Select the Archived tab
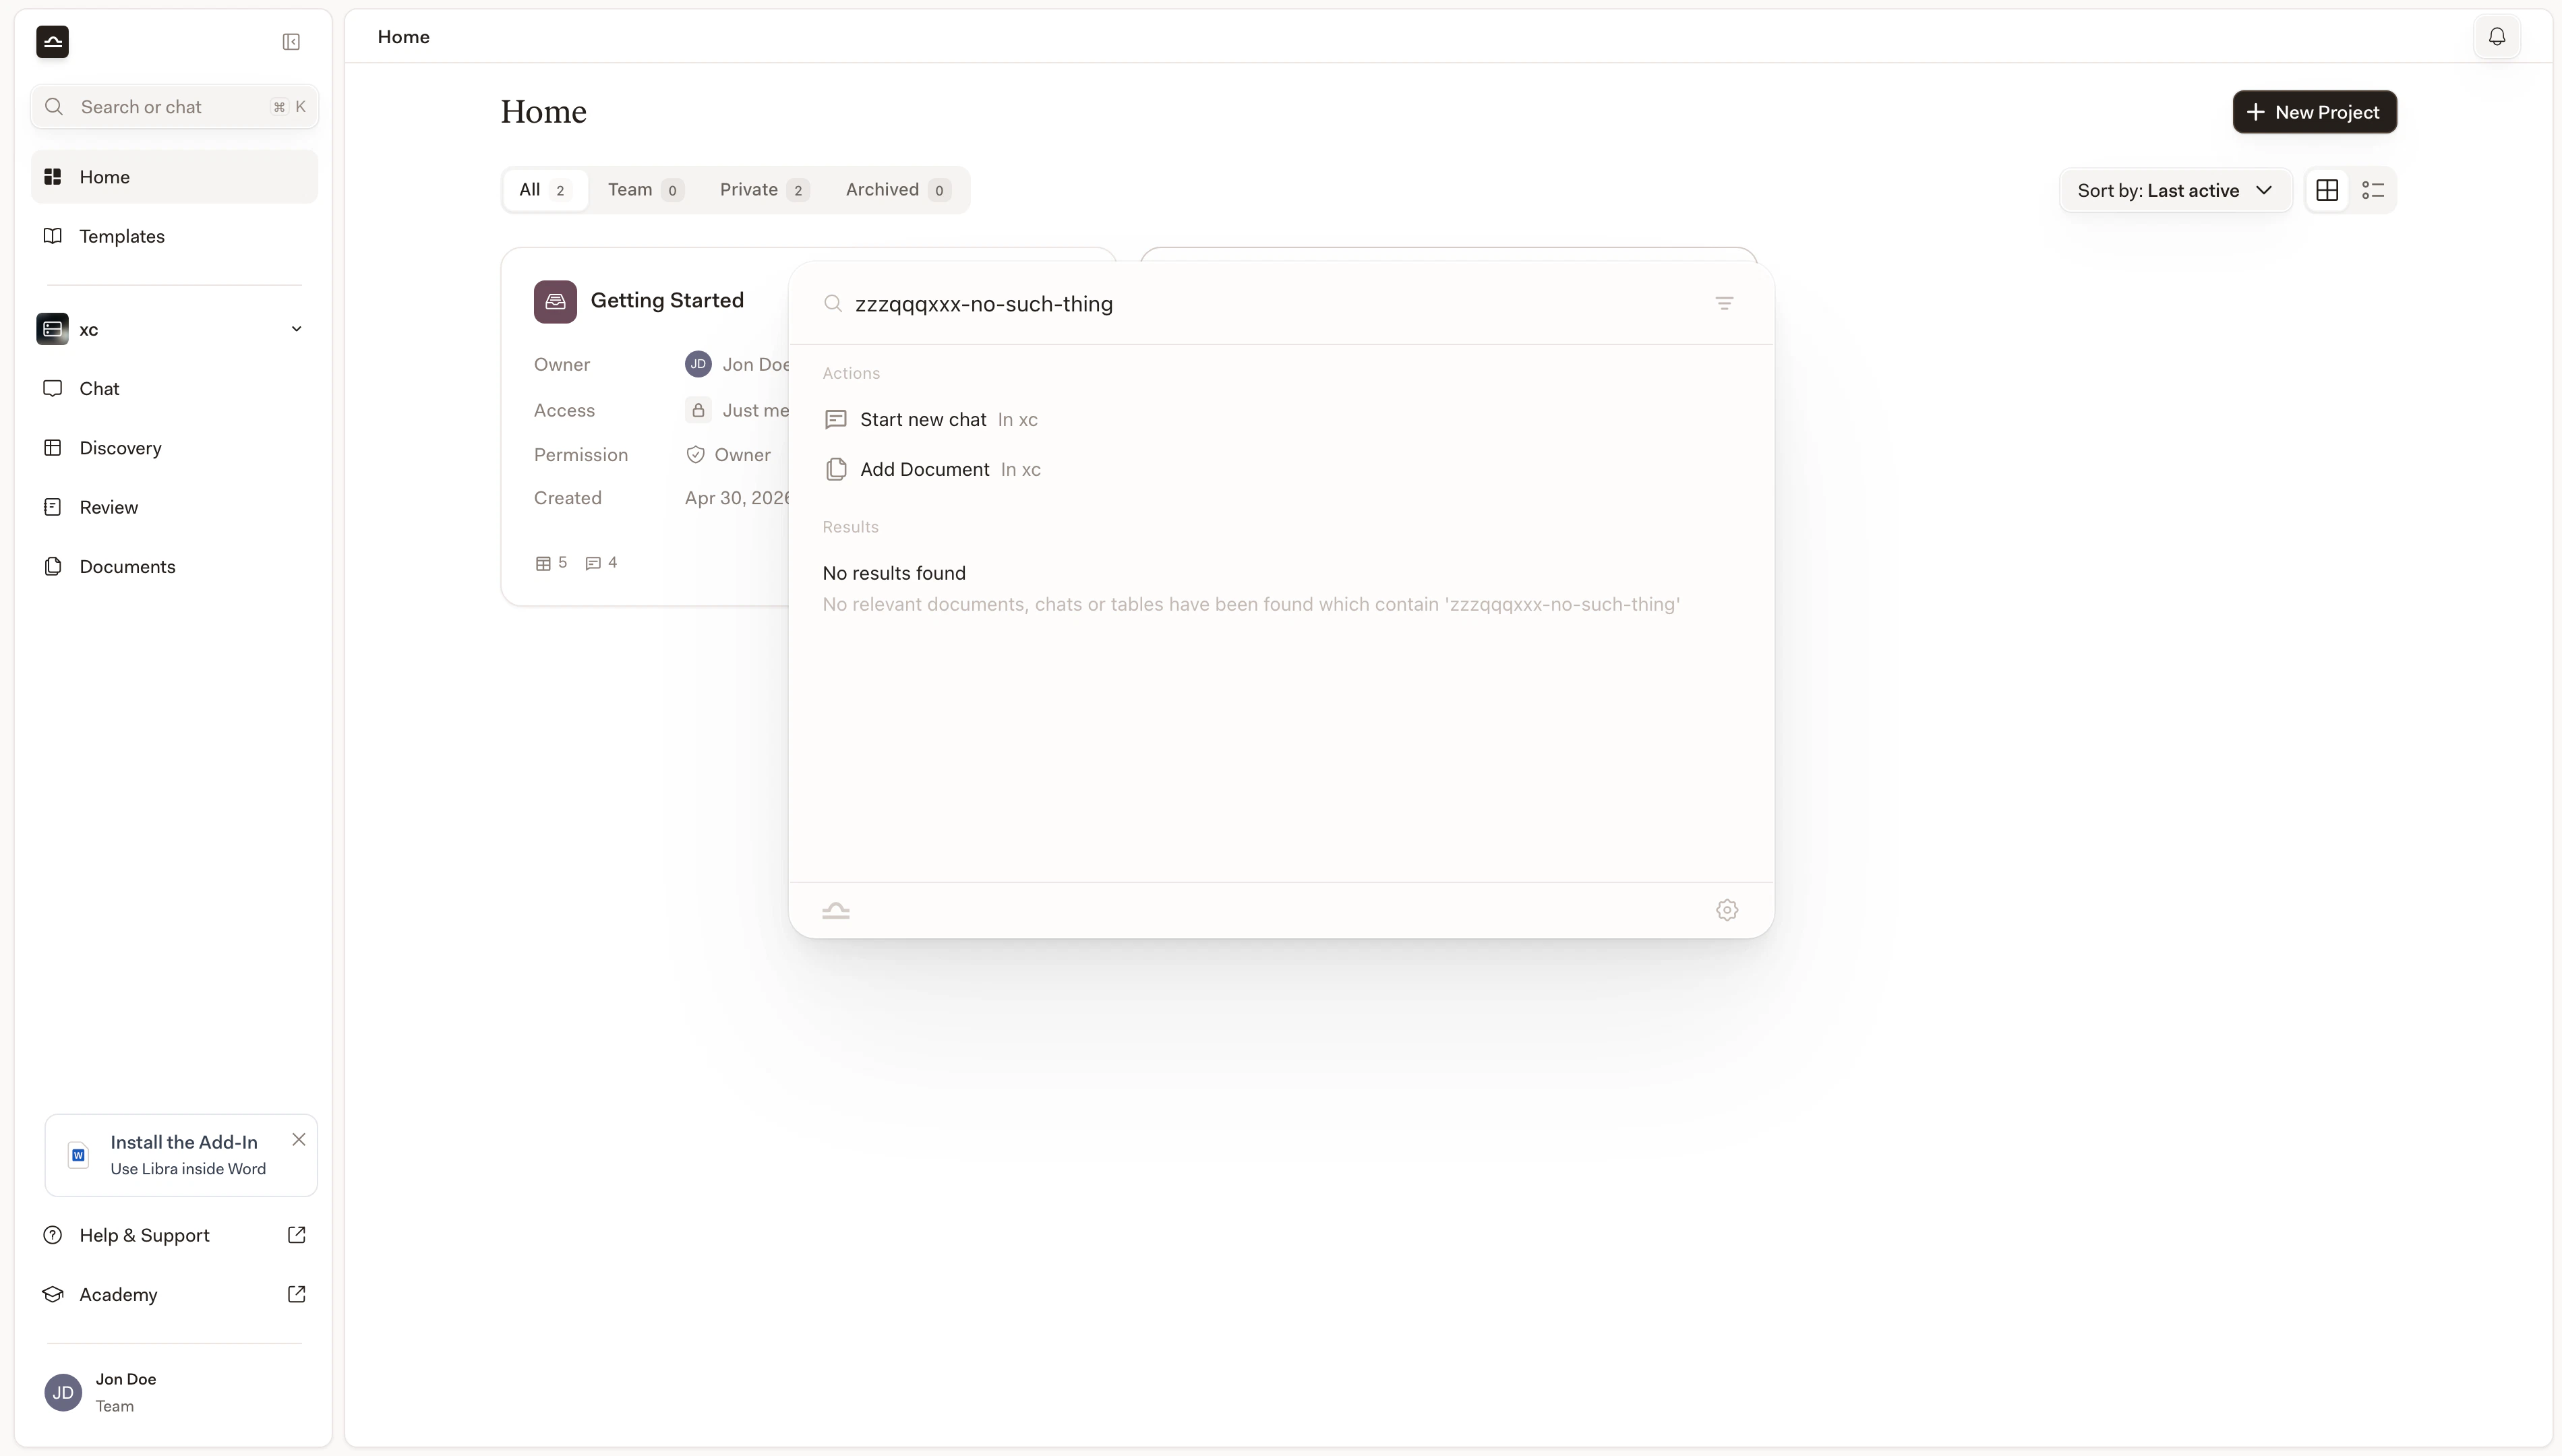 tap(897, 190)
